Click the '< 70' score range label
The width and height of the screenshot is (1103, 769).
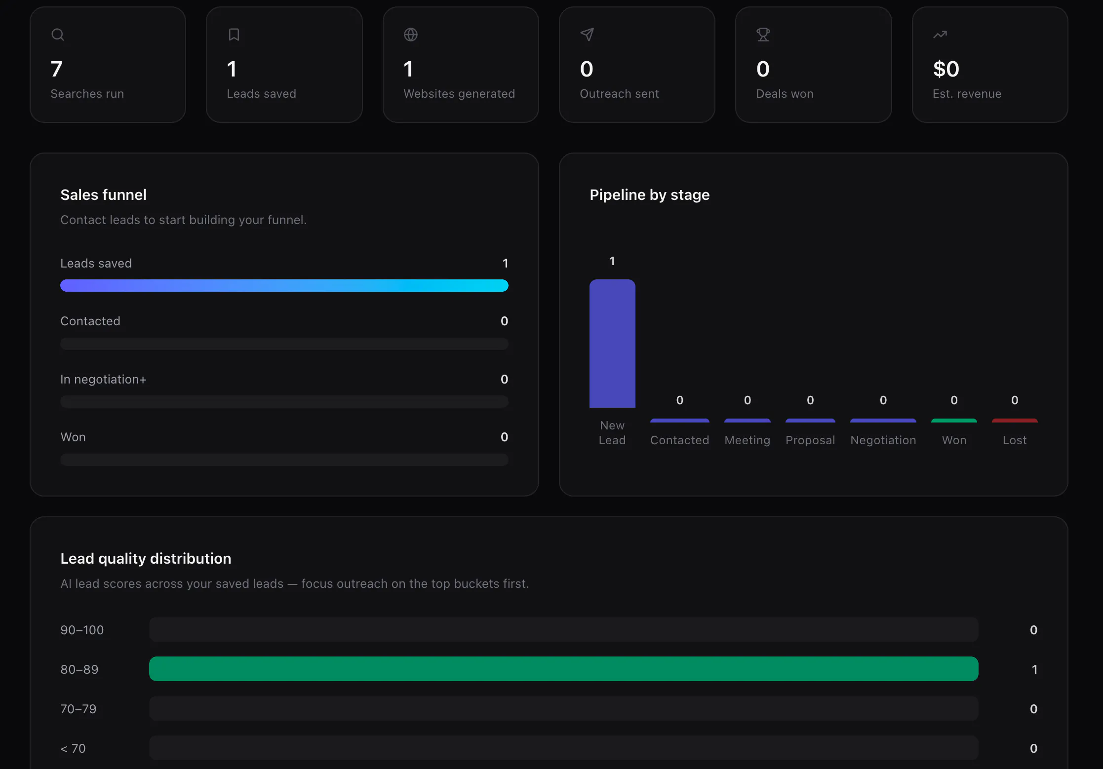pos(73,748)
